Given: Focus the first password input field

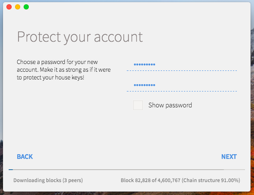Looking at the screenshot, I should pyautogui.click(x=182, y=65).
